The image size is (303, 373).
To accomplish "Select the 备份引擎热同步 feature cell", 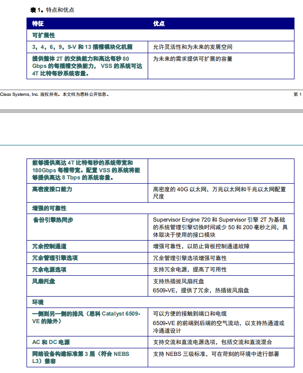I will pos(53,220).
